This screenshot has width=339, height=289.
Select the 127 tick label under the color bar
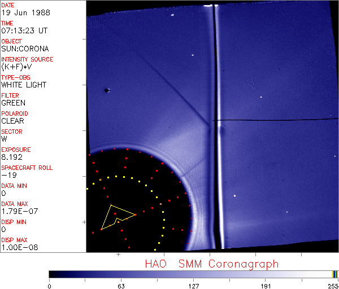coord(193,285)
